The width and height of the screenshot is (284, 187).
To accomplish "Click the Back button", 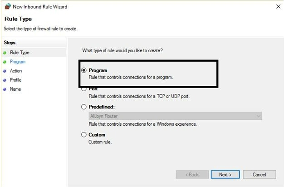I will tap(191, 174).
